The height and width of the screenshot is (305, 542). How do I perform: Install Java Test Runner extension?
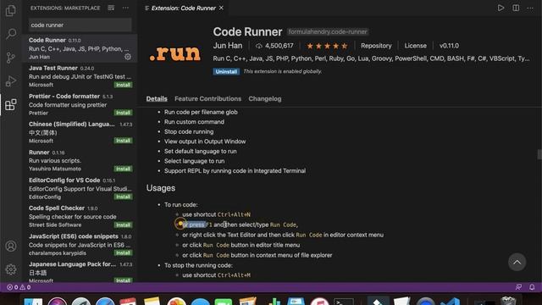coord(123,85)
